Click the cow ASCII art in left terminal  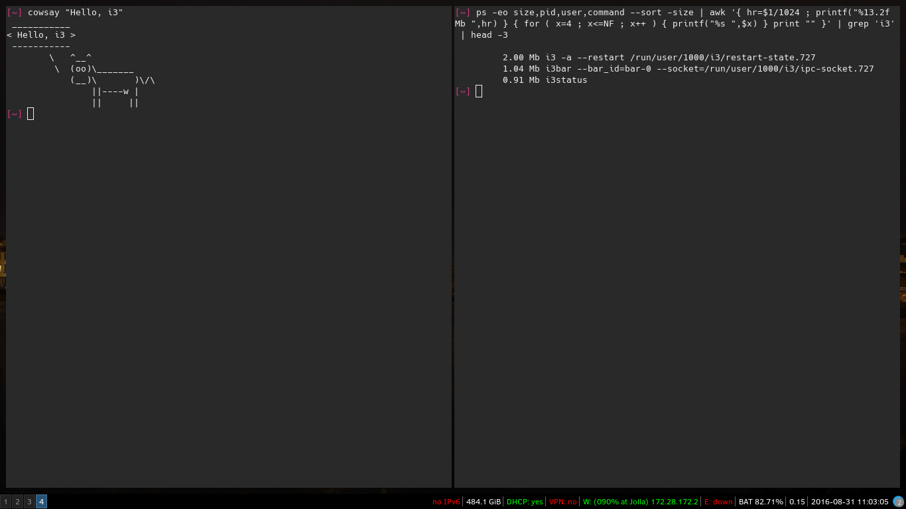pyautogui.click(x=103, y=80)
